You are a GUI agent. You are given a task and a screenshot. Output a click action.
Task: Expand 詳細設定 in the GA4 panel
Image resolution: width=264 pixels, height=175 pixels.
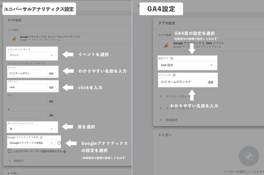pyautogui.click(x=169, y=120)
